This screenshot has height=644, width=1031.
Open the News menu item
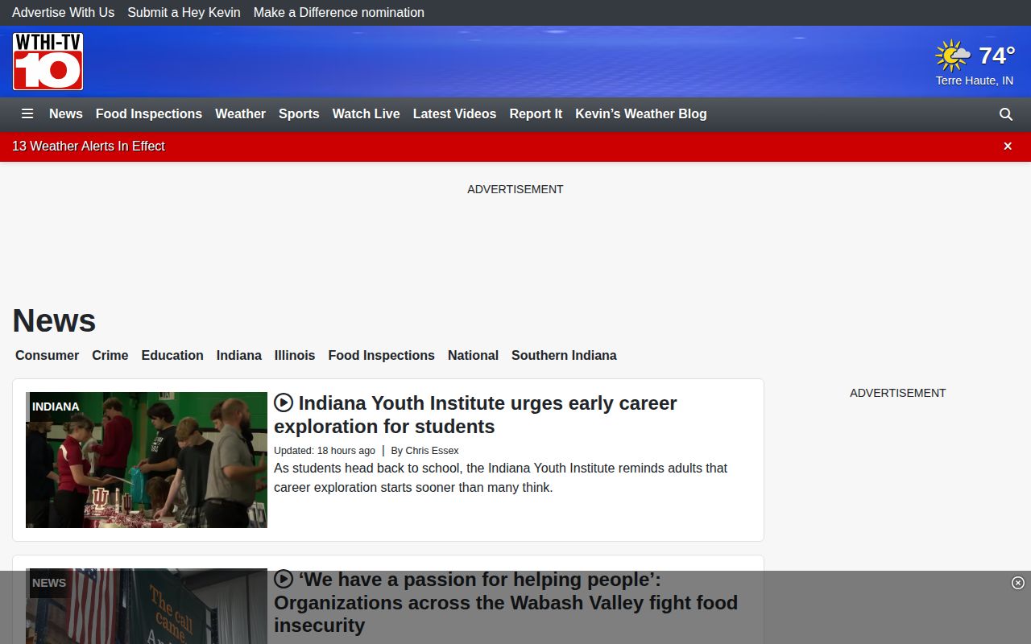coord(66,114)
